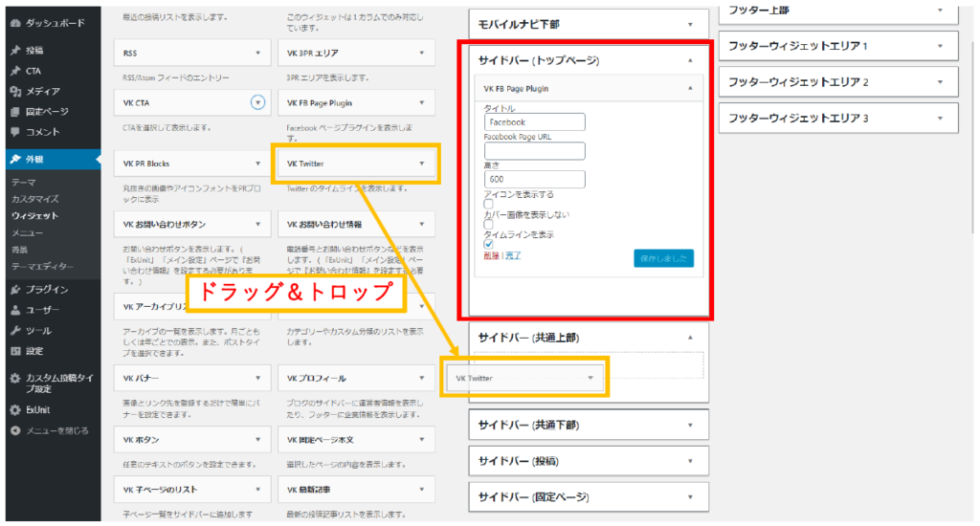Click the Facebook Page URL field

tap(535, 150)
